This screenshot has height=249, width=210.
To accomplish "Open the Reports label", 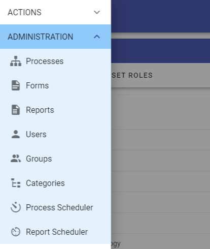I will point(40,110).
